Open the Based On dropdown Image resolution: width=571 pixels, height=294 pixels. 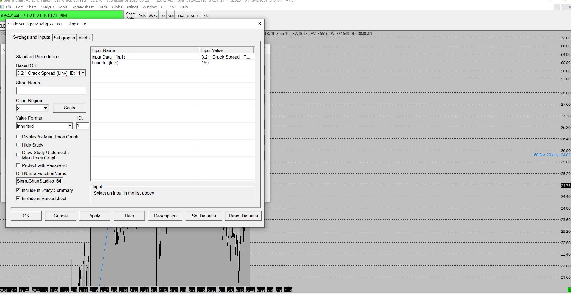point(83,73)
